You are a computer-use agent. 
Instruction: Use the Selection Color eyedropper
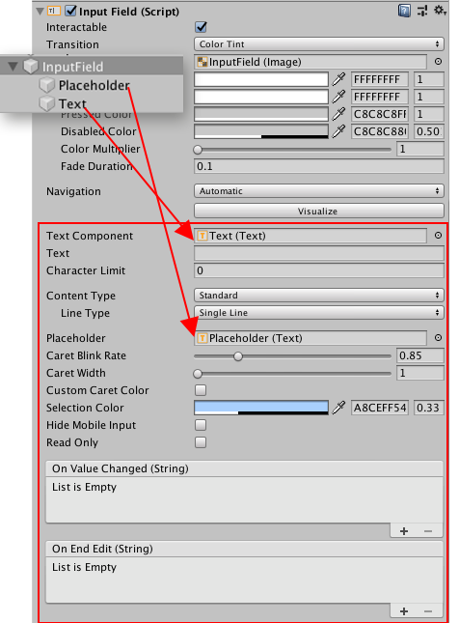(338, 408)
